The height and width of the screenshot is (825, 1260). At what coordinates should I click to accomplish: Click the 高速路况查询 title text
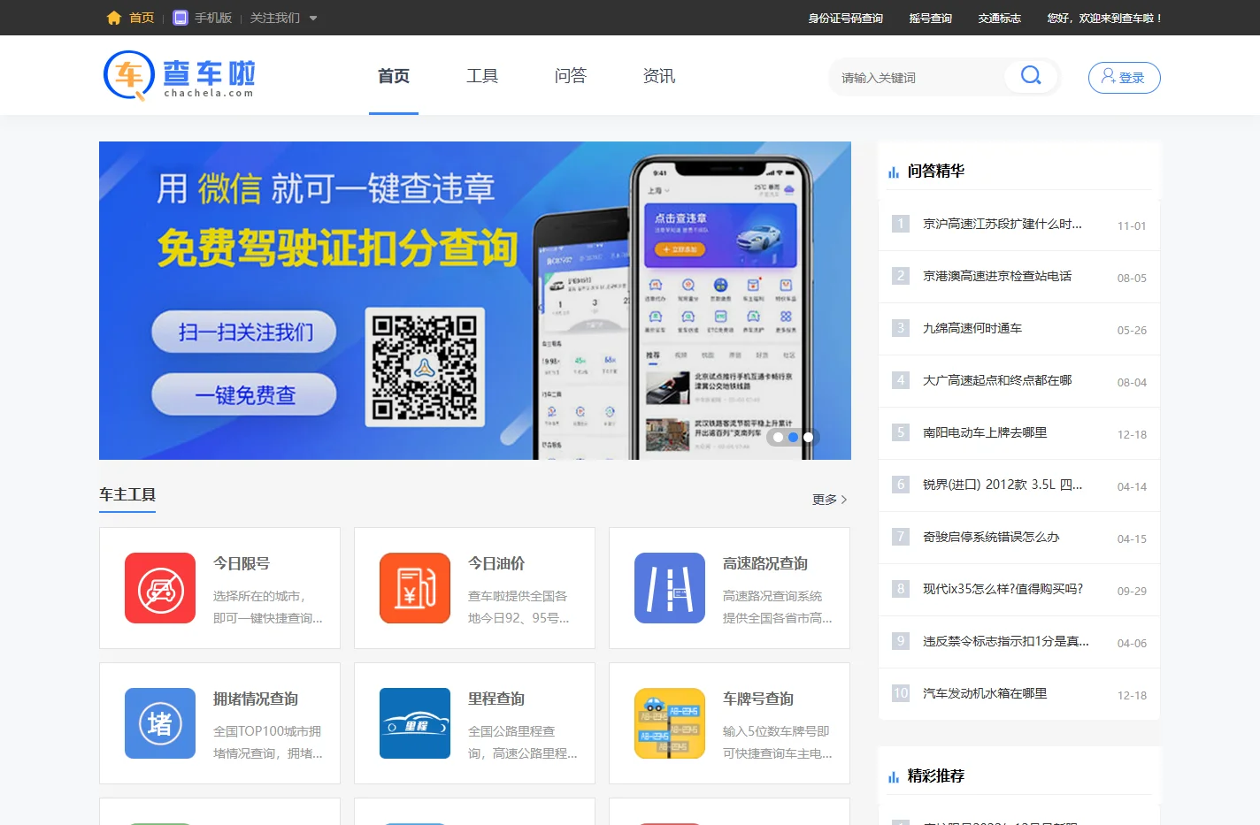[765, 563]
